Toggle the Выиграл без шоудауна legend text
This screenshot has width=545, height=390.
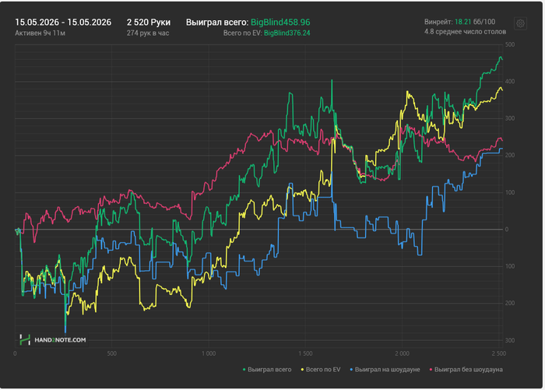[x=468, y=370]
